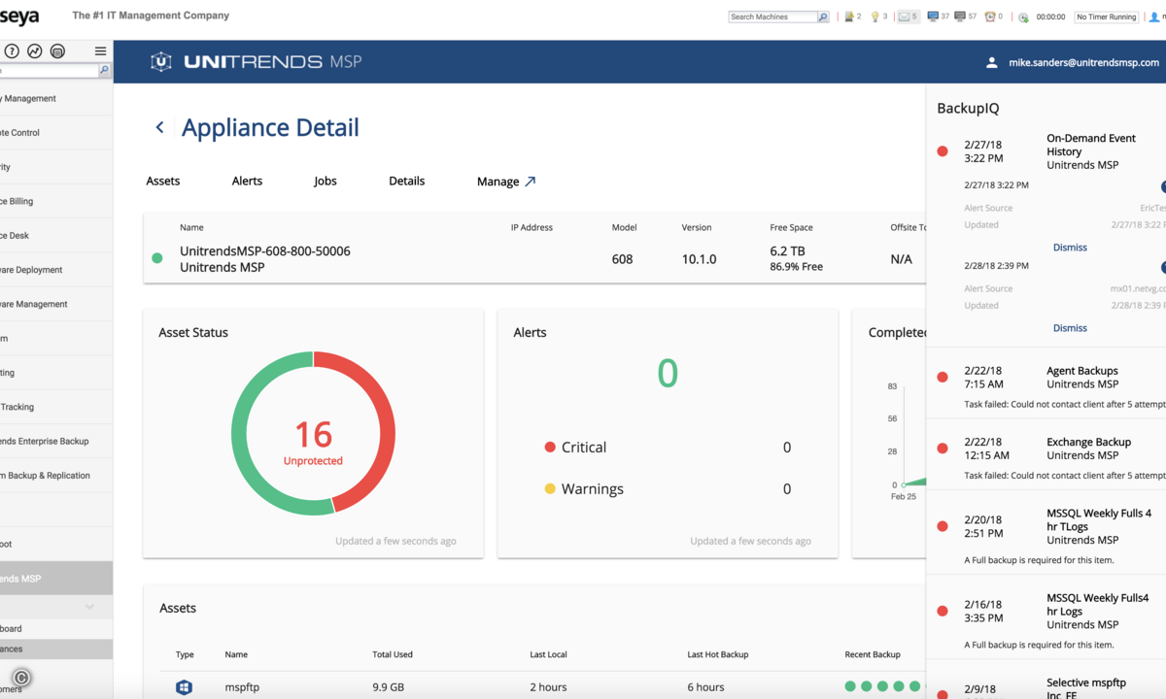Click the first green Recent Backup dot for mspftp
This screenshot has width=1166, height=699.
click(850, 686)
